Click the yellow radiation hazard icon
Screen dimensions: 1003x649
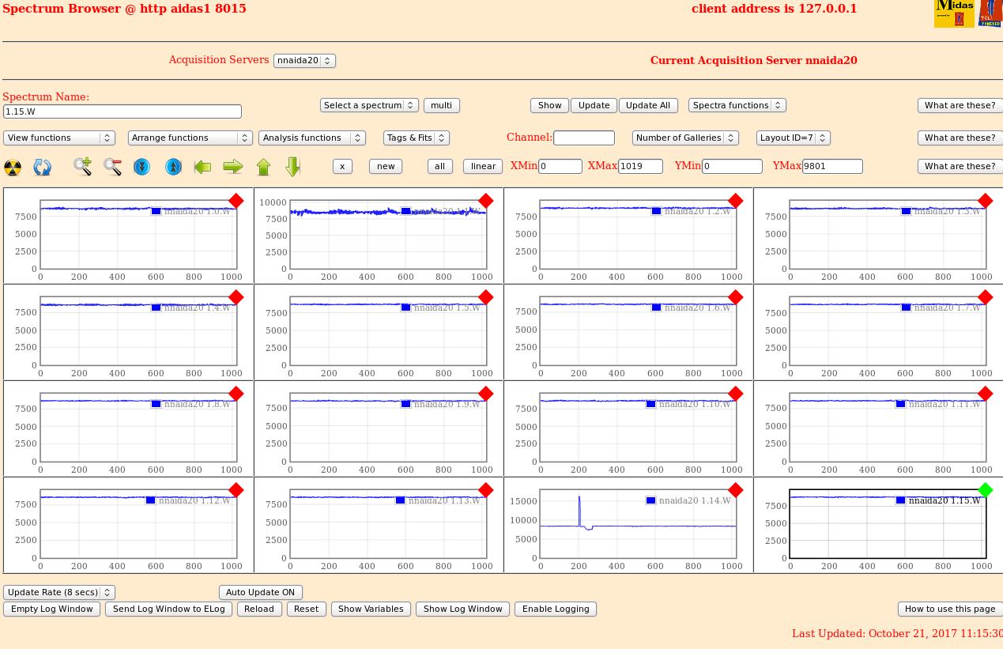13,167
